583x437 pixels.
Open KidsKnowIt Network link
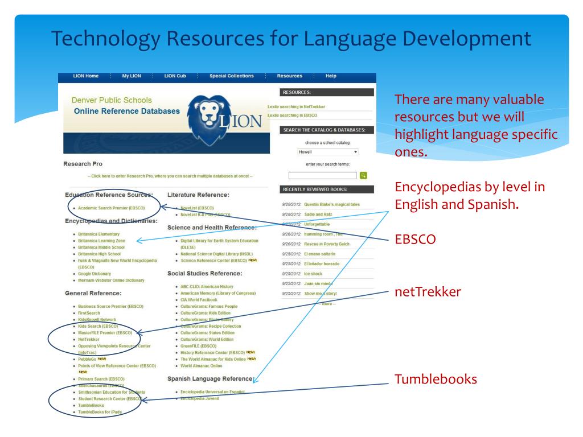pos(97,320)
